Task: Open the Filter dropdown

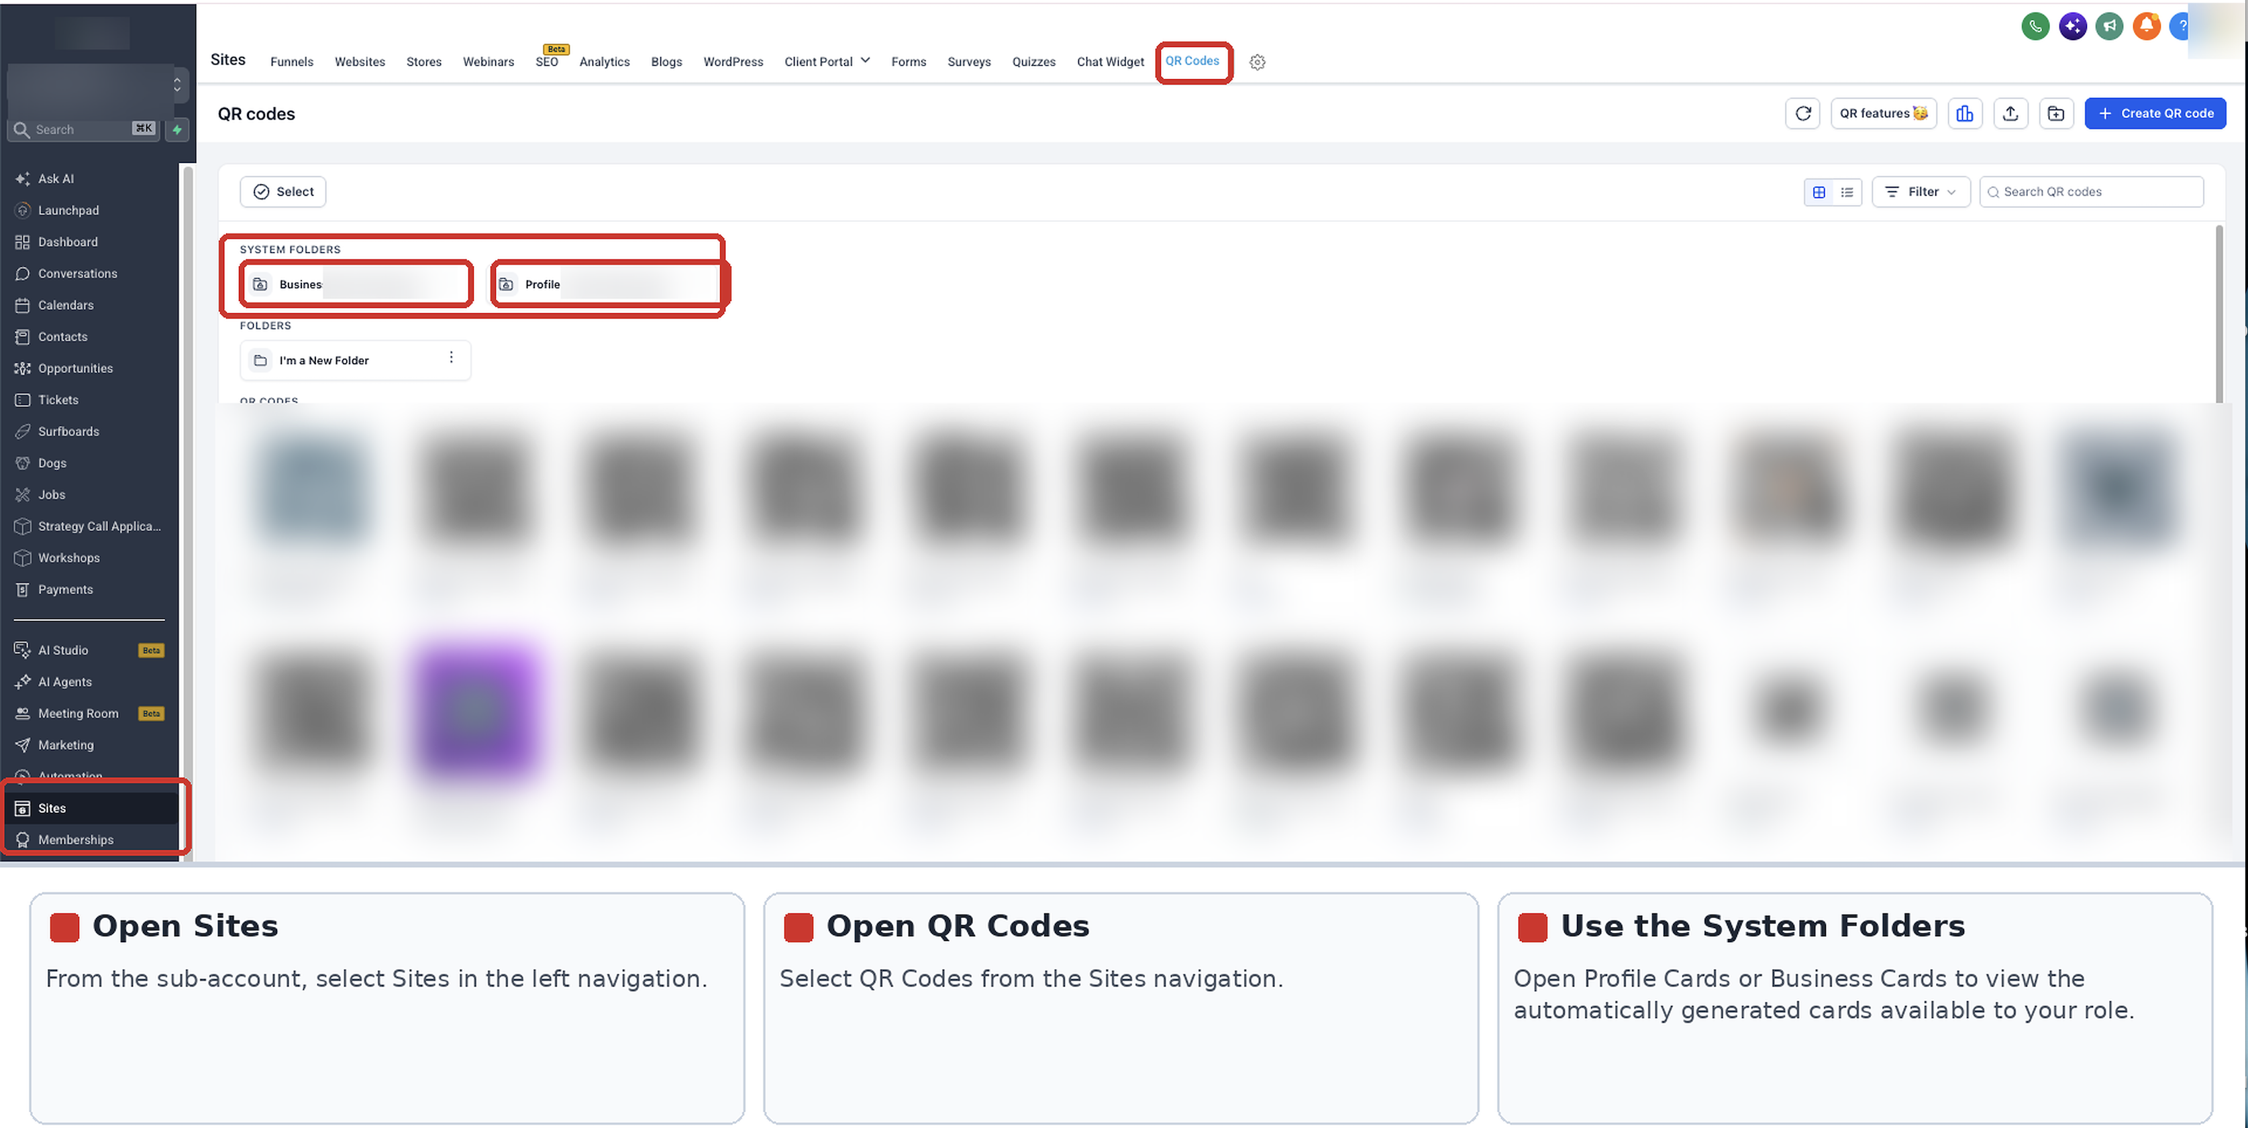Action: pyautogui.click(x=1920, y=192)
